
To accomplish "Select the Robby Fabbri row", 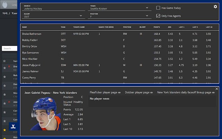I will click(120, 40).
